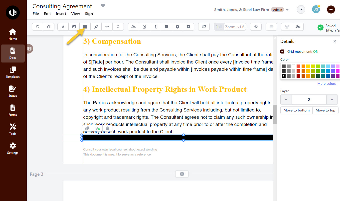Screen dimensions: 340x201
Task: Pick the dark green color swatch
Action: 318,76
